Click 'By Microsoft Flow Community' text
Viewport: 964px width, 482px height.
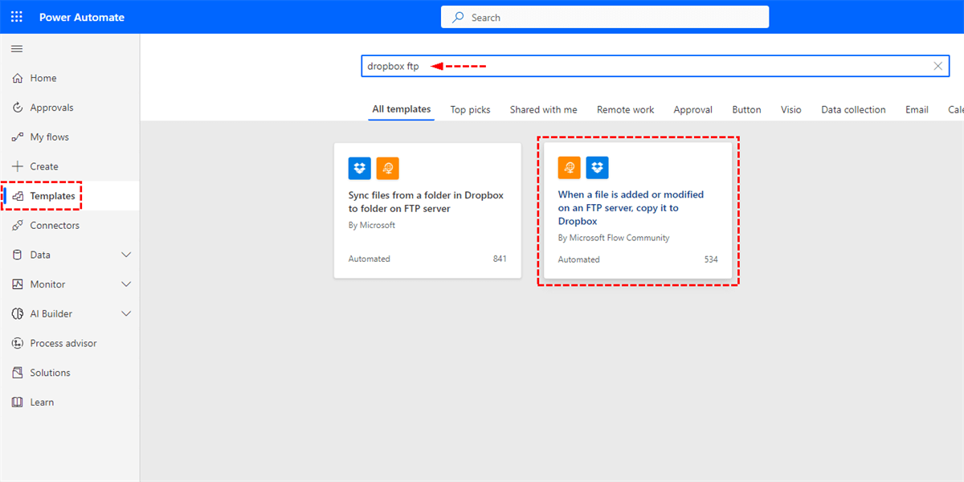[614, 238]
